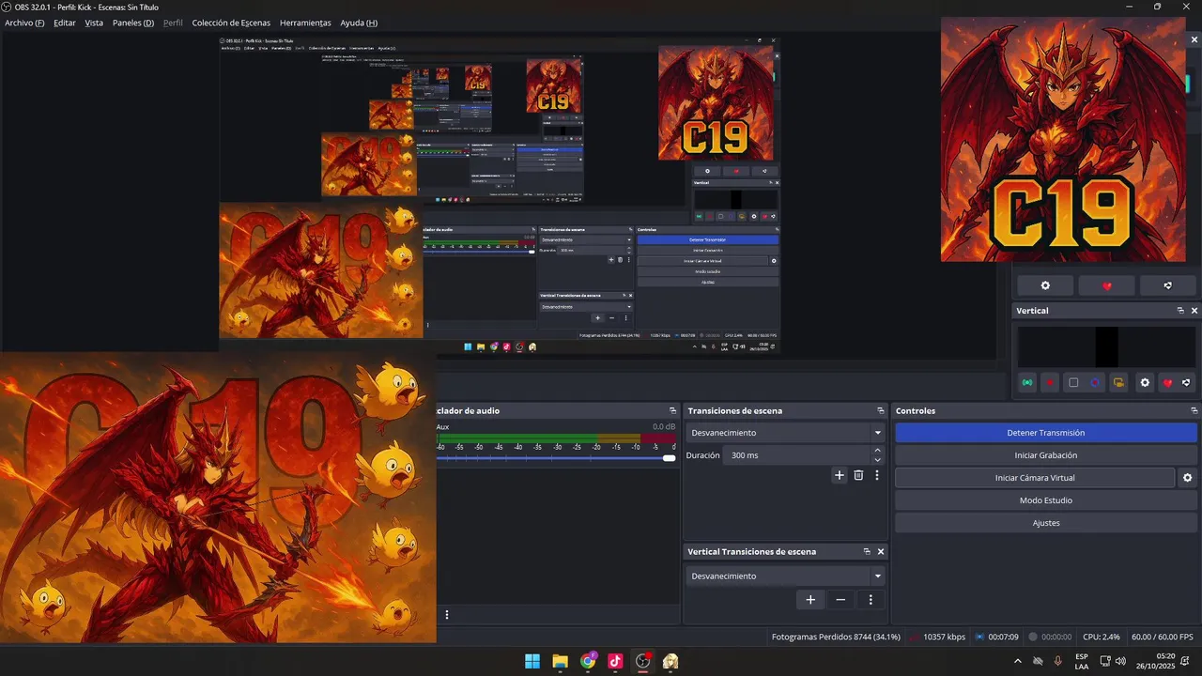Viewport: 1202px width, 676px height.
Task: Open the Herramientas menu
Action: [305, 23]
